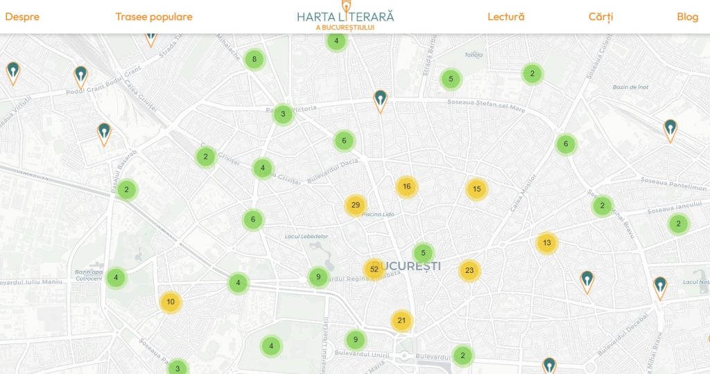Expand the cluster marker numbered 52
The width and height of the screenshot is (710, 374).
pos(374,269)
